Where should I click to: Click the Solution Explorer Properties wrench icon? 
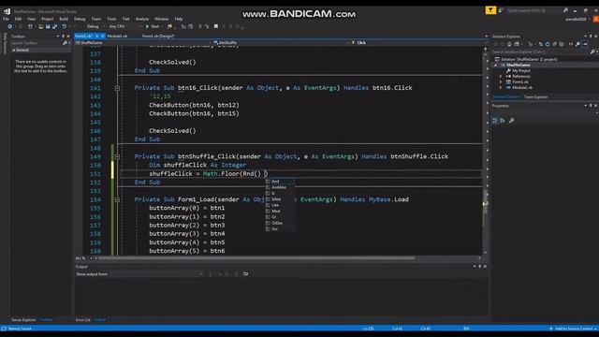pyautogui.click(x=577, y=44)
